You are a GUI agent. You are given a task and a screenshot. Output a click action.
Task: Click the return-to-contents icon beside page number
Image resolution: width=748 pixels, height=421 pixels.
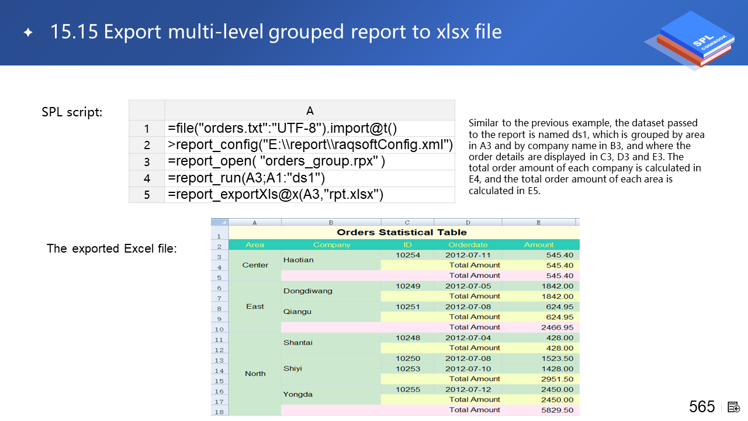734,407
